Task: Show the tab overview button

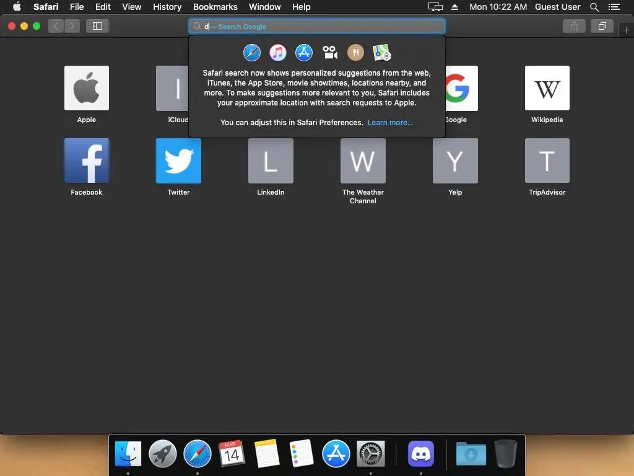Action: [602, 26]
